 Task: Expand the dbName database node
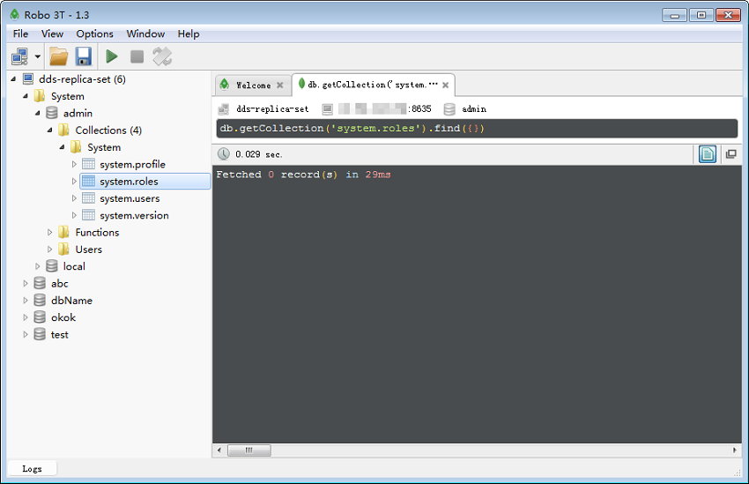[26, 301]
